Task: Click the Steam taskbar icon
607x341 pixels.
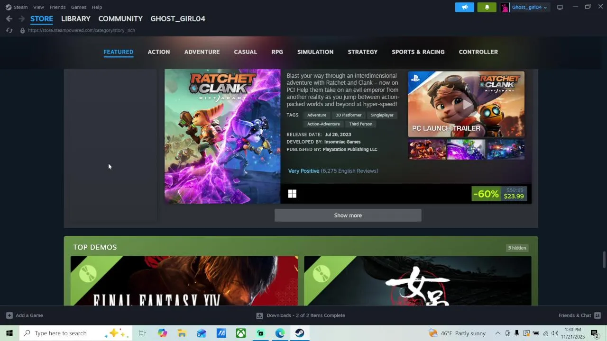Action: tap(300, 333)
